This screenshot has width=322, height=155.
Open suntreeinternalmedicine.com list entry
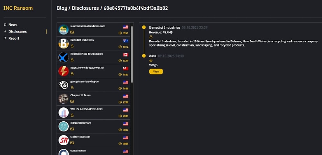93,30
